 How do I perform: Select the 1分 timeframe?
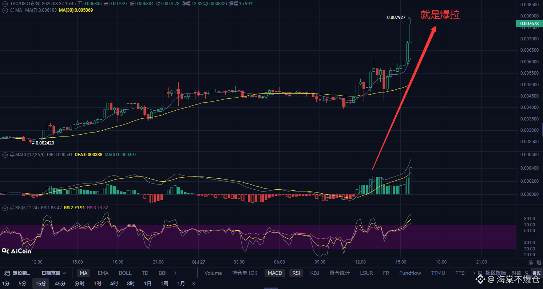(x=6, y=284)
